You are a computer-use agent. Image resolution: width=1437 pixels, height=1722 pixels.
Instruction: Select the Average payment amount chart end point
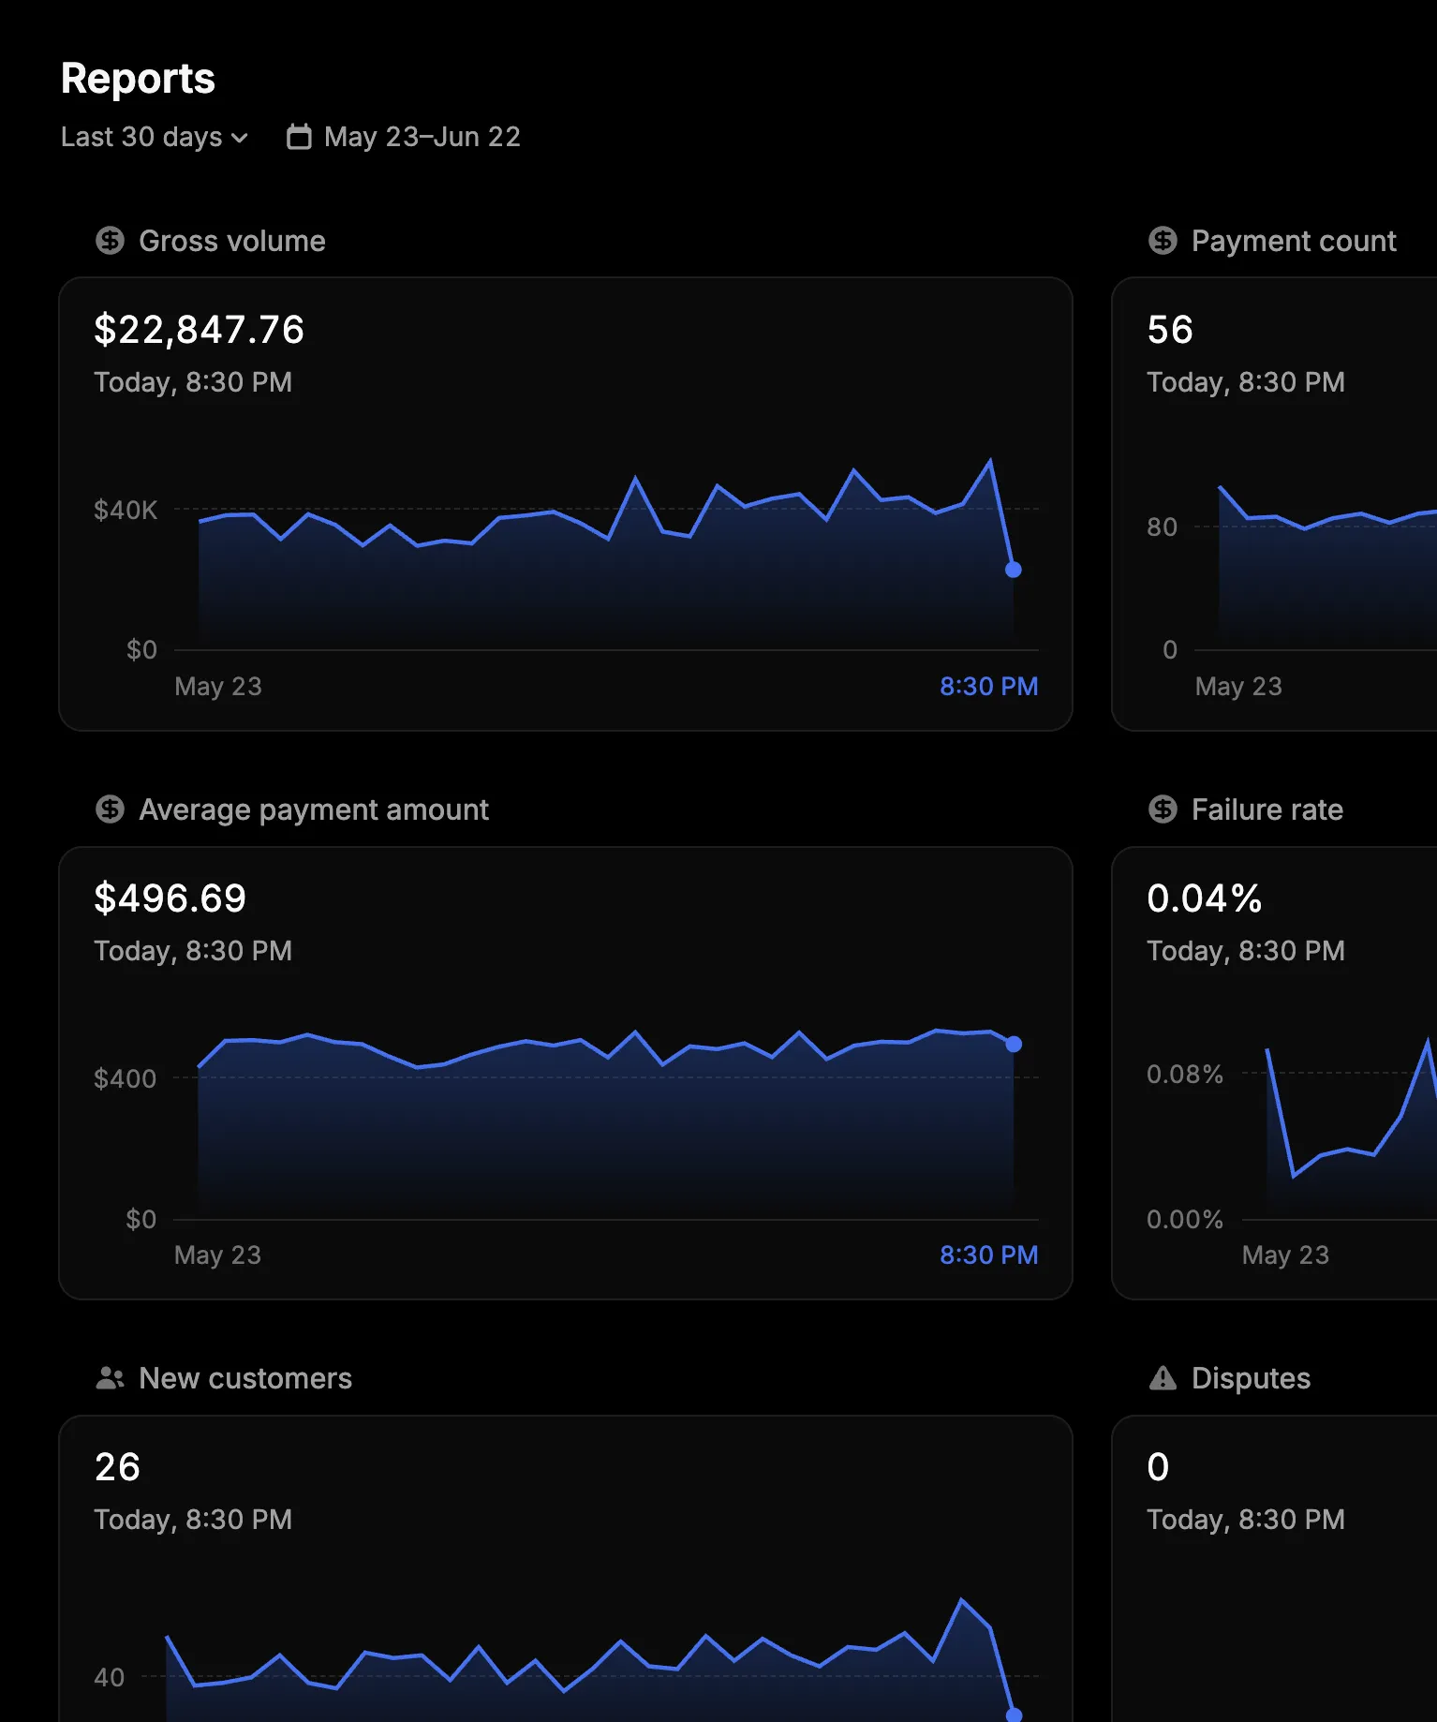click(1014, 1045)
